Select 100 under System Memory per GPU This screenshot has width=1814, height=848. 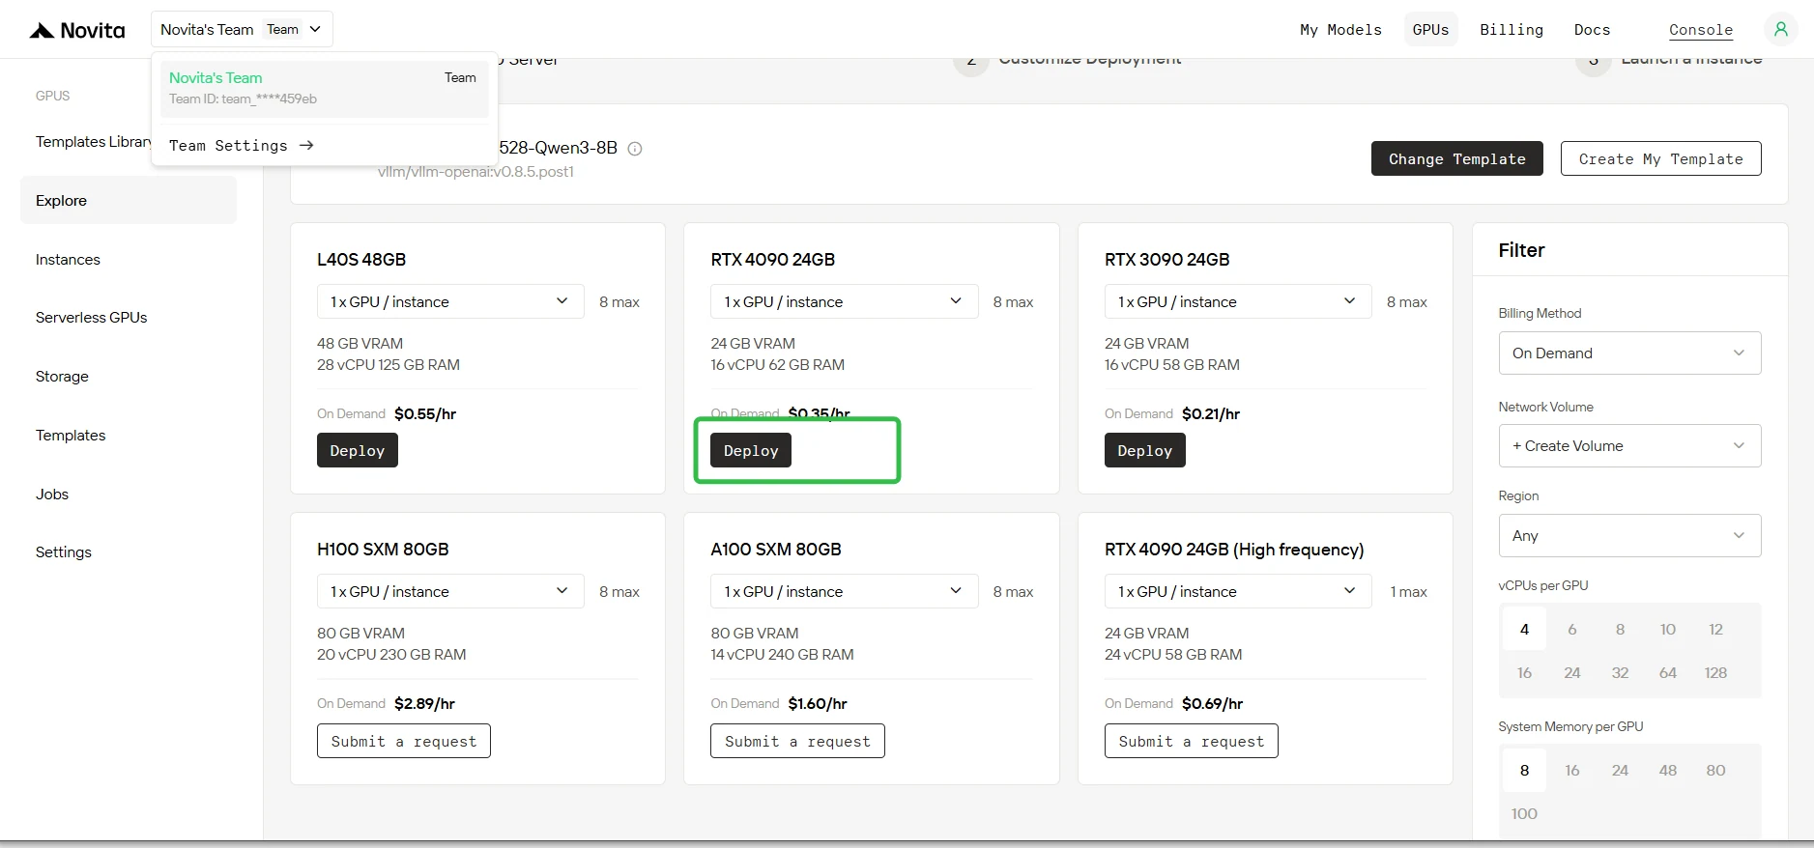pyautogui.click(x=1524, y=814)
